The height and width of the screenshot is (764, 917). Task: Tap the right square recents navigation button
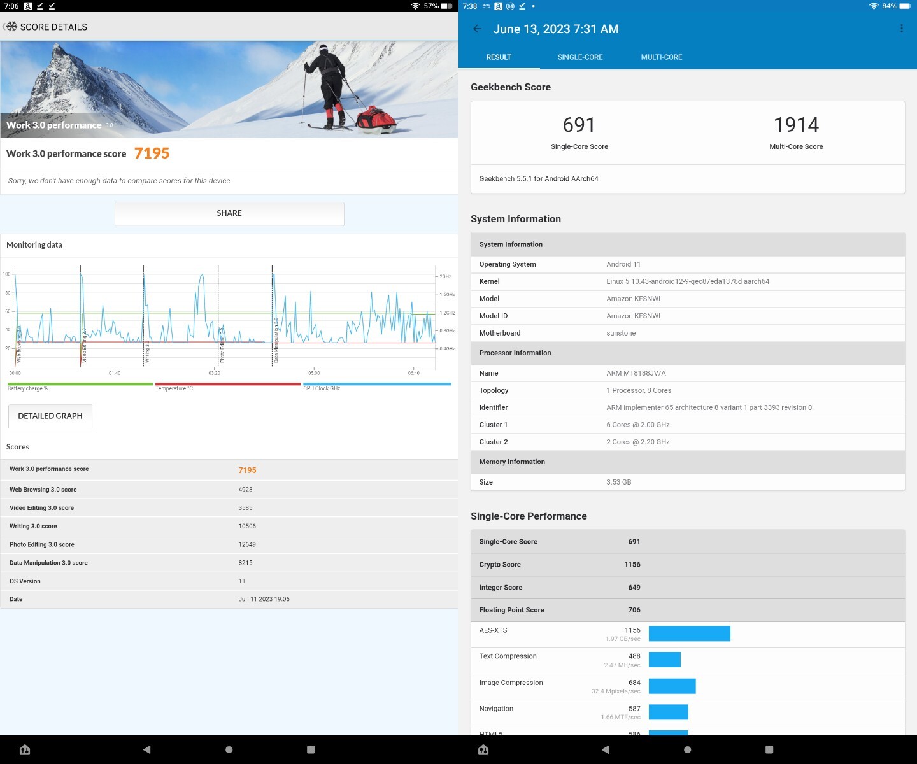[x=769, y=749]
